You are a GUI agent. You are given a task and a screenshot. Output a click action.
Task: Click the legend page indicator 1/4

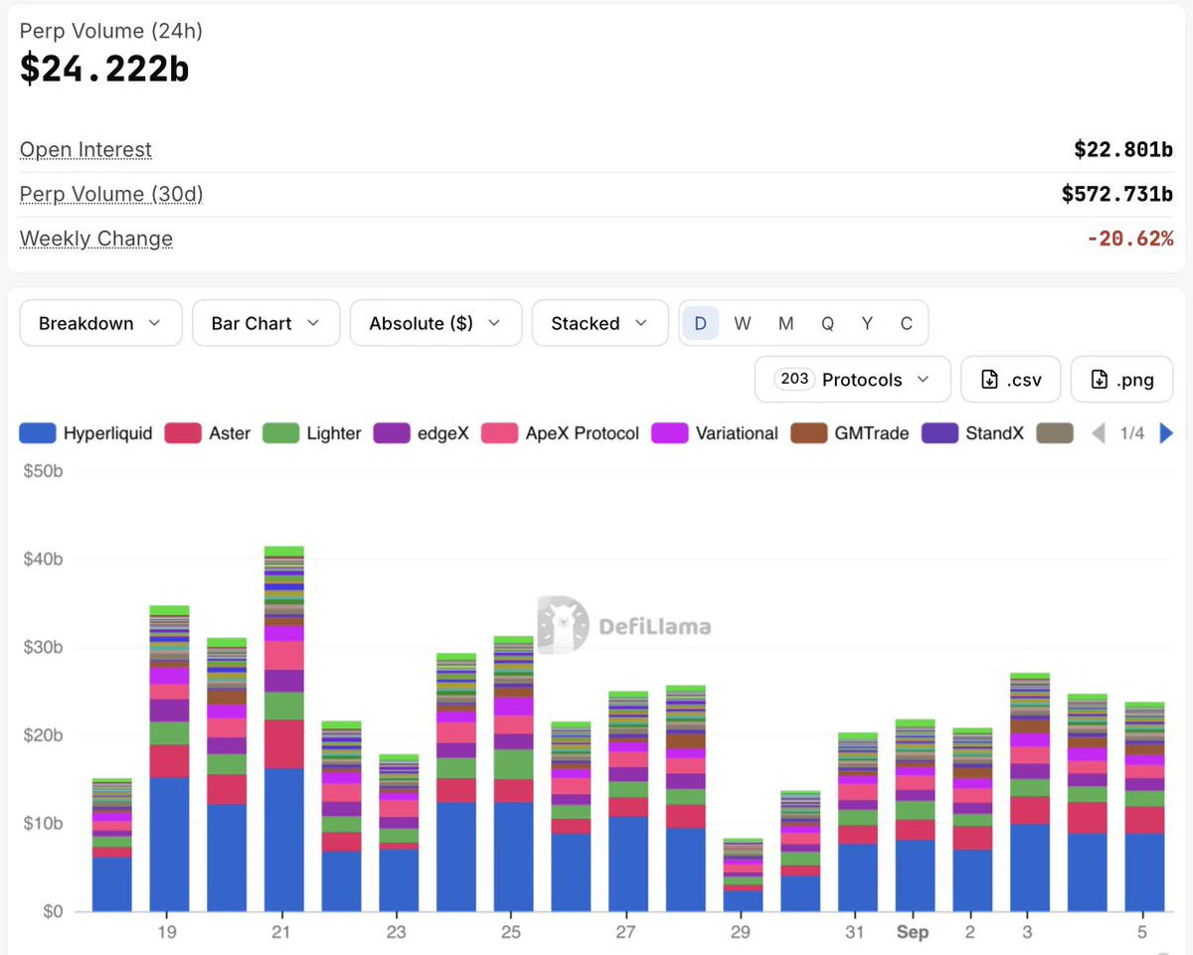pyautogui.click(x=1132, y=433)
